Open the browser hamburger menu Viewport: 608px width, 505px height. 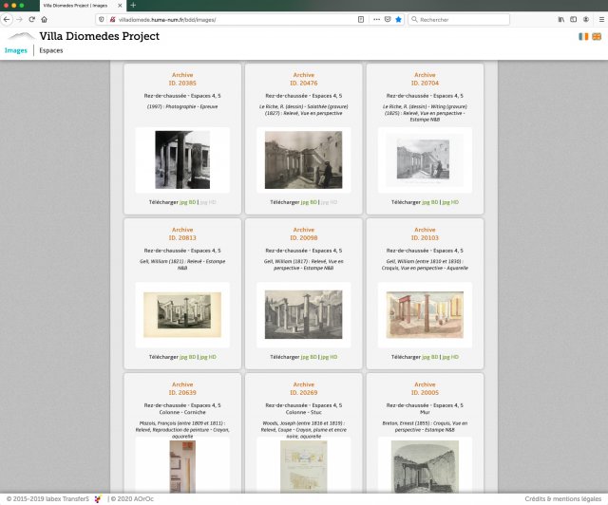click(601, 19)
